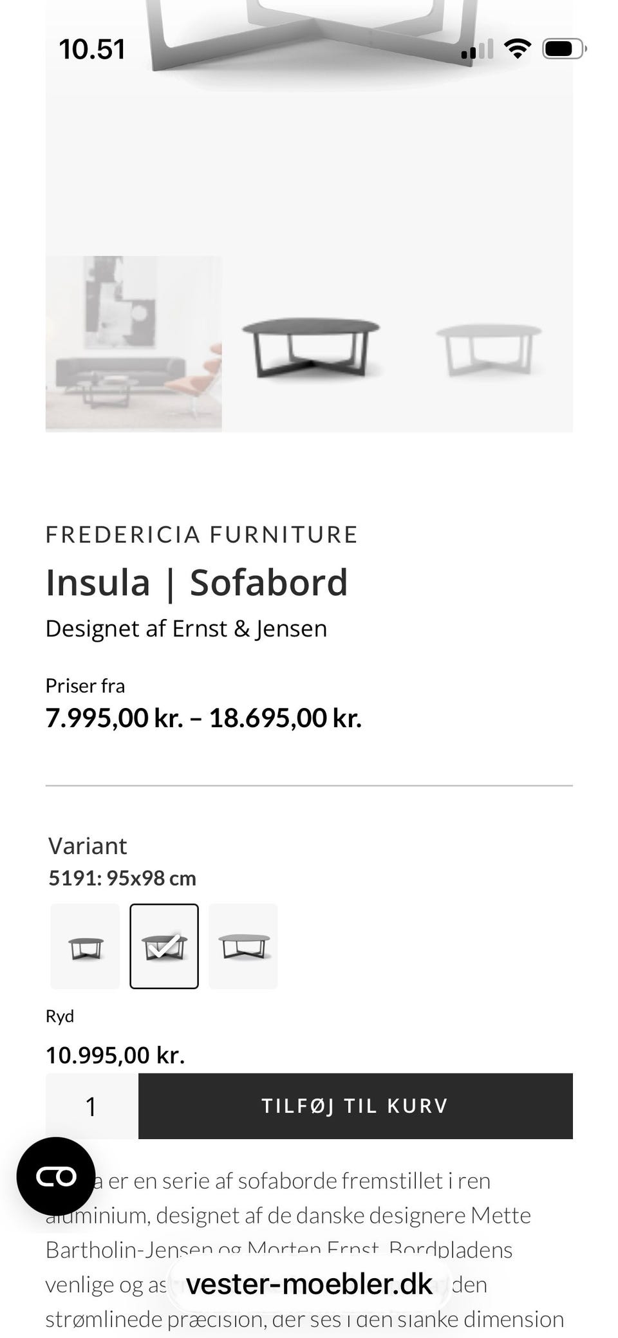Tap the 10.51 clock in status bar
Viewport: 618px width, 1338px height.
(x=92, y=50)
